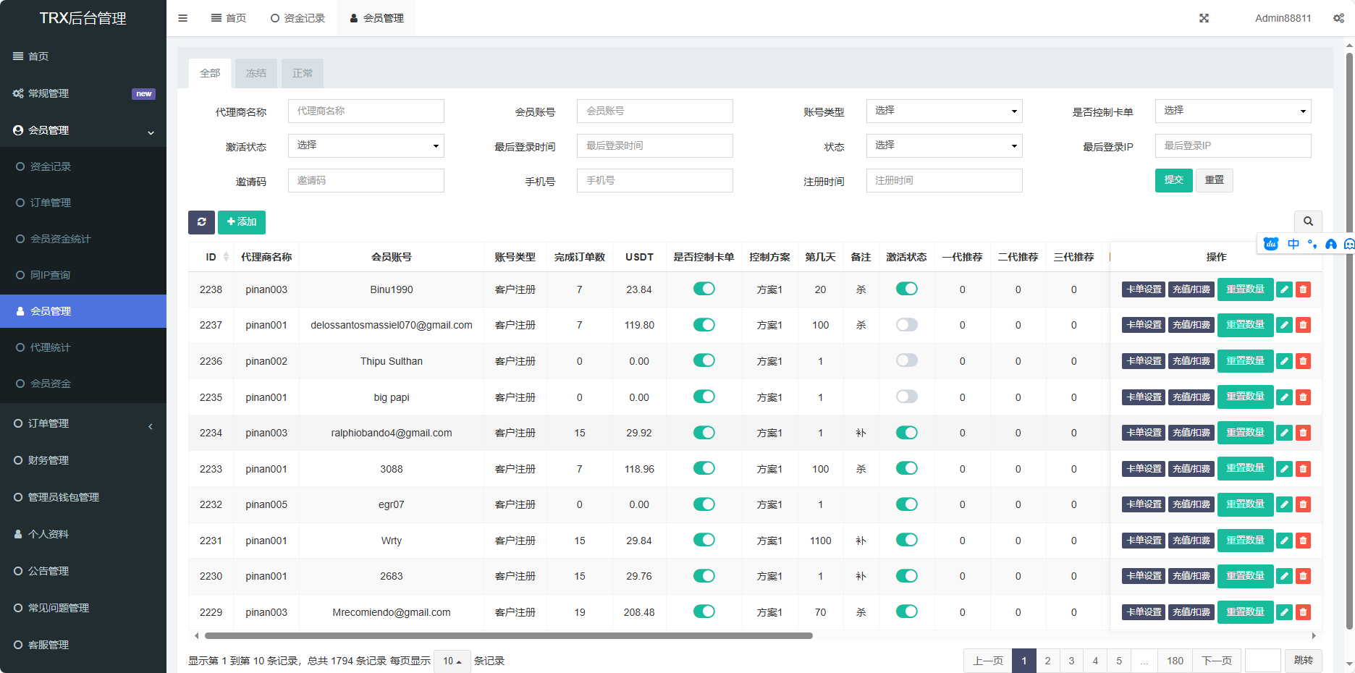Open 同IP查询 in sidebar submenu

(x=83, y=275)
